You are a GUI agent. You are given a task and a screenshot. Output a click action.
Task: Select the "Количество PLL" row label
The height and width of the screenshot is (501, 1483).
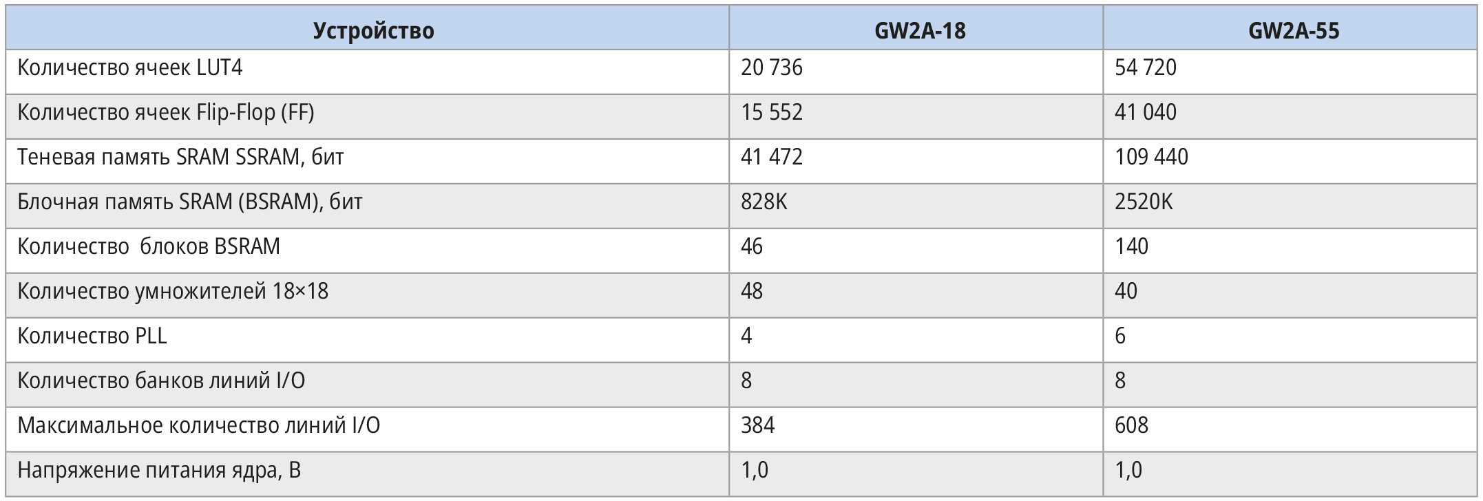[x=92, y=337]
